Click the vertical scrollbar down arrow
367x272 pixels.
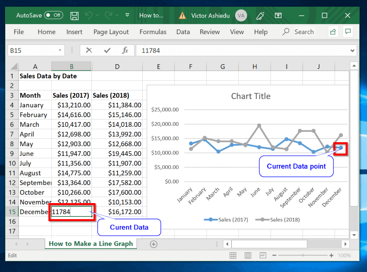click(x=354, y=235)
